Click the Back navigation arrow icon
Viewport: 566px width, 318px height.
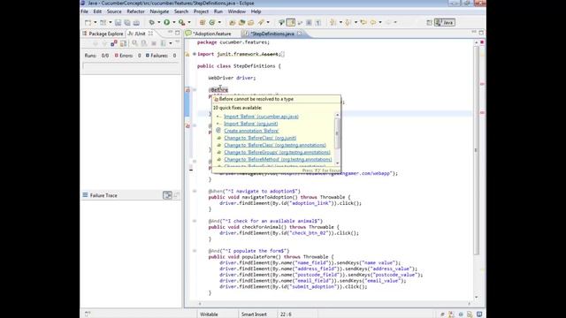(373, 22)
